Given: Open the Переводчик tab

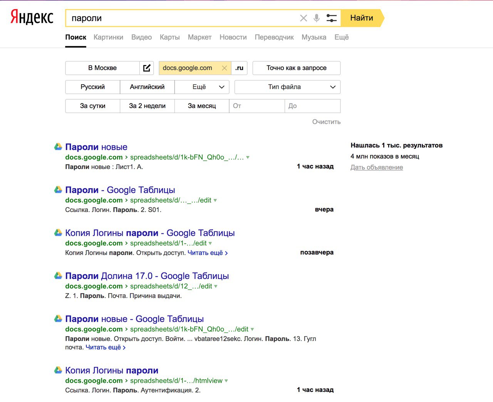Looking at the screenshot, I should pyautogui.click(x=274, y=37).
